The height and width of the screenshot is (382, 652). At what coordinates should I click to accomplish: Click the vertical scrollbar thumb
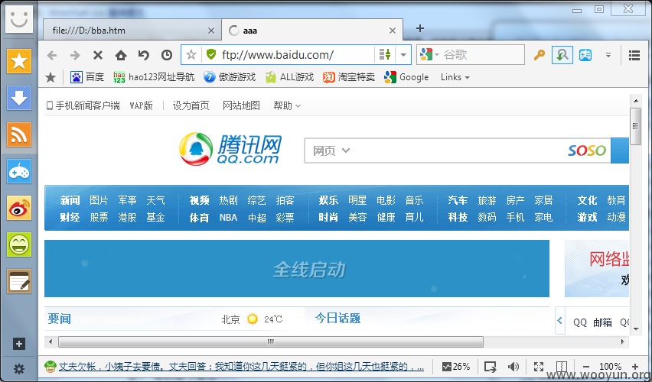pos(635,126)
